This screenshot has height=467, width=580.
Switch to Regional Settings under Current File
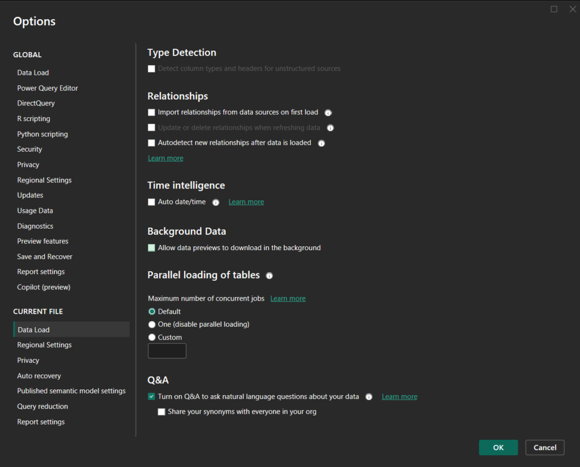44,345
